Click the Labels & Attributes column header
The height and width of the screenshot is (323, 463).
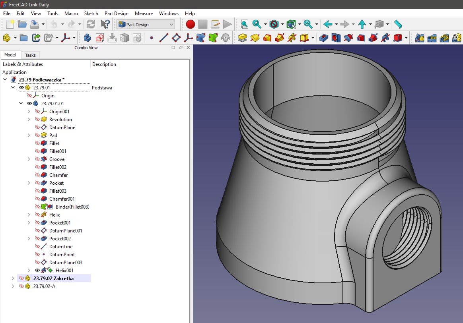click(23, 64)
